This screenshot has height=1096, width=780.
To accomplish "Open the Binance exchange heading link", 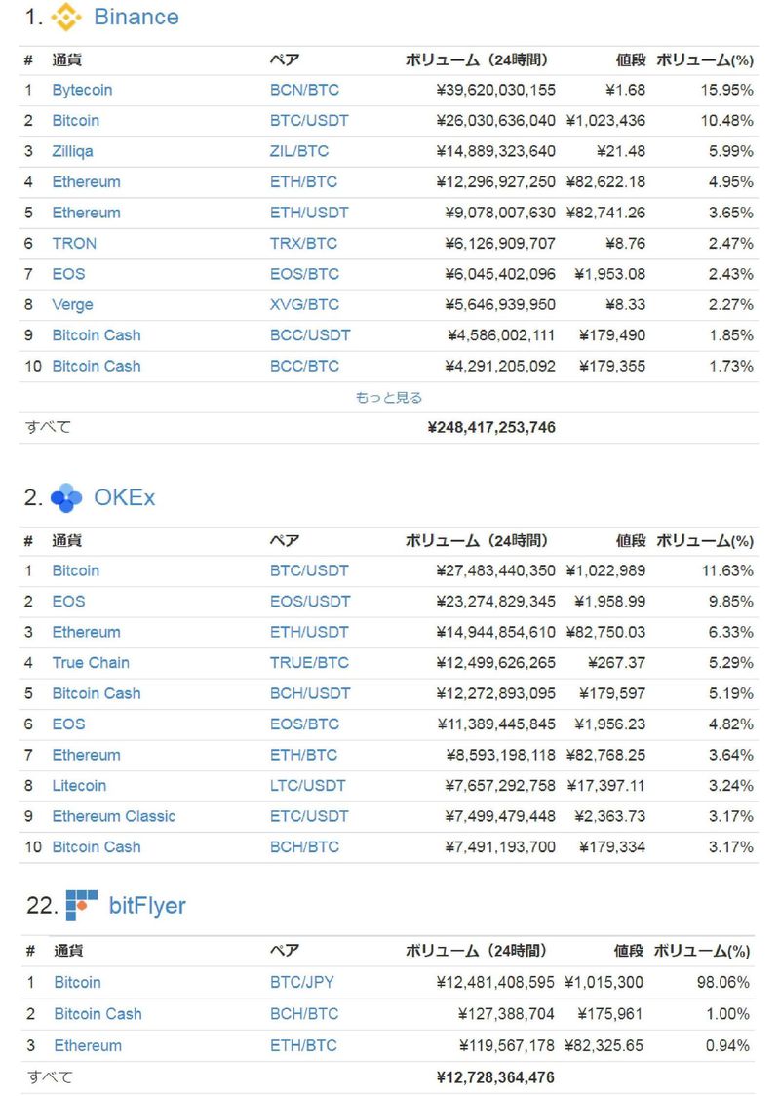I will coord(136,18).
